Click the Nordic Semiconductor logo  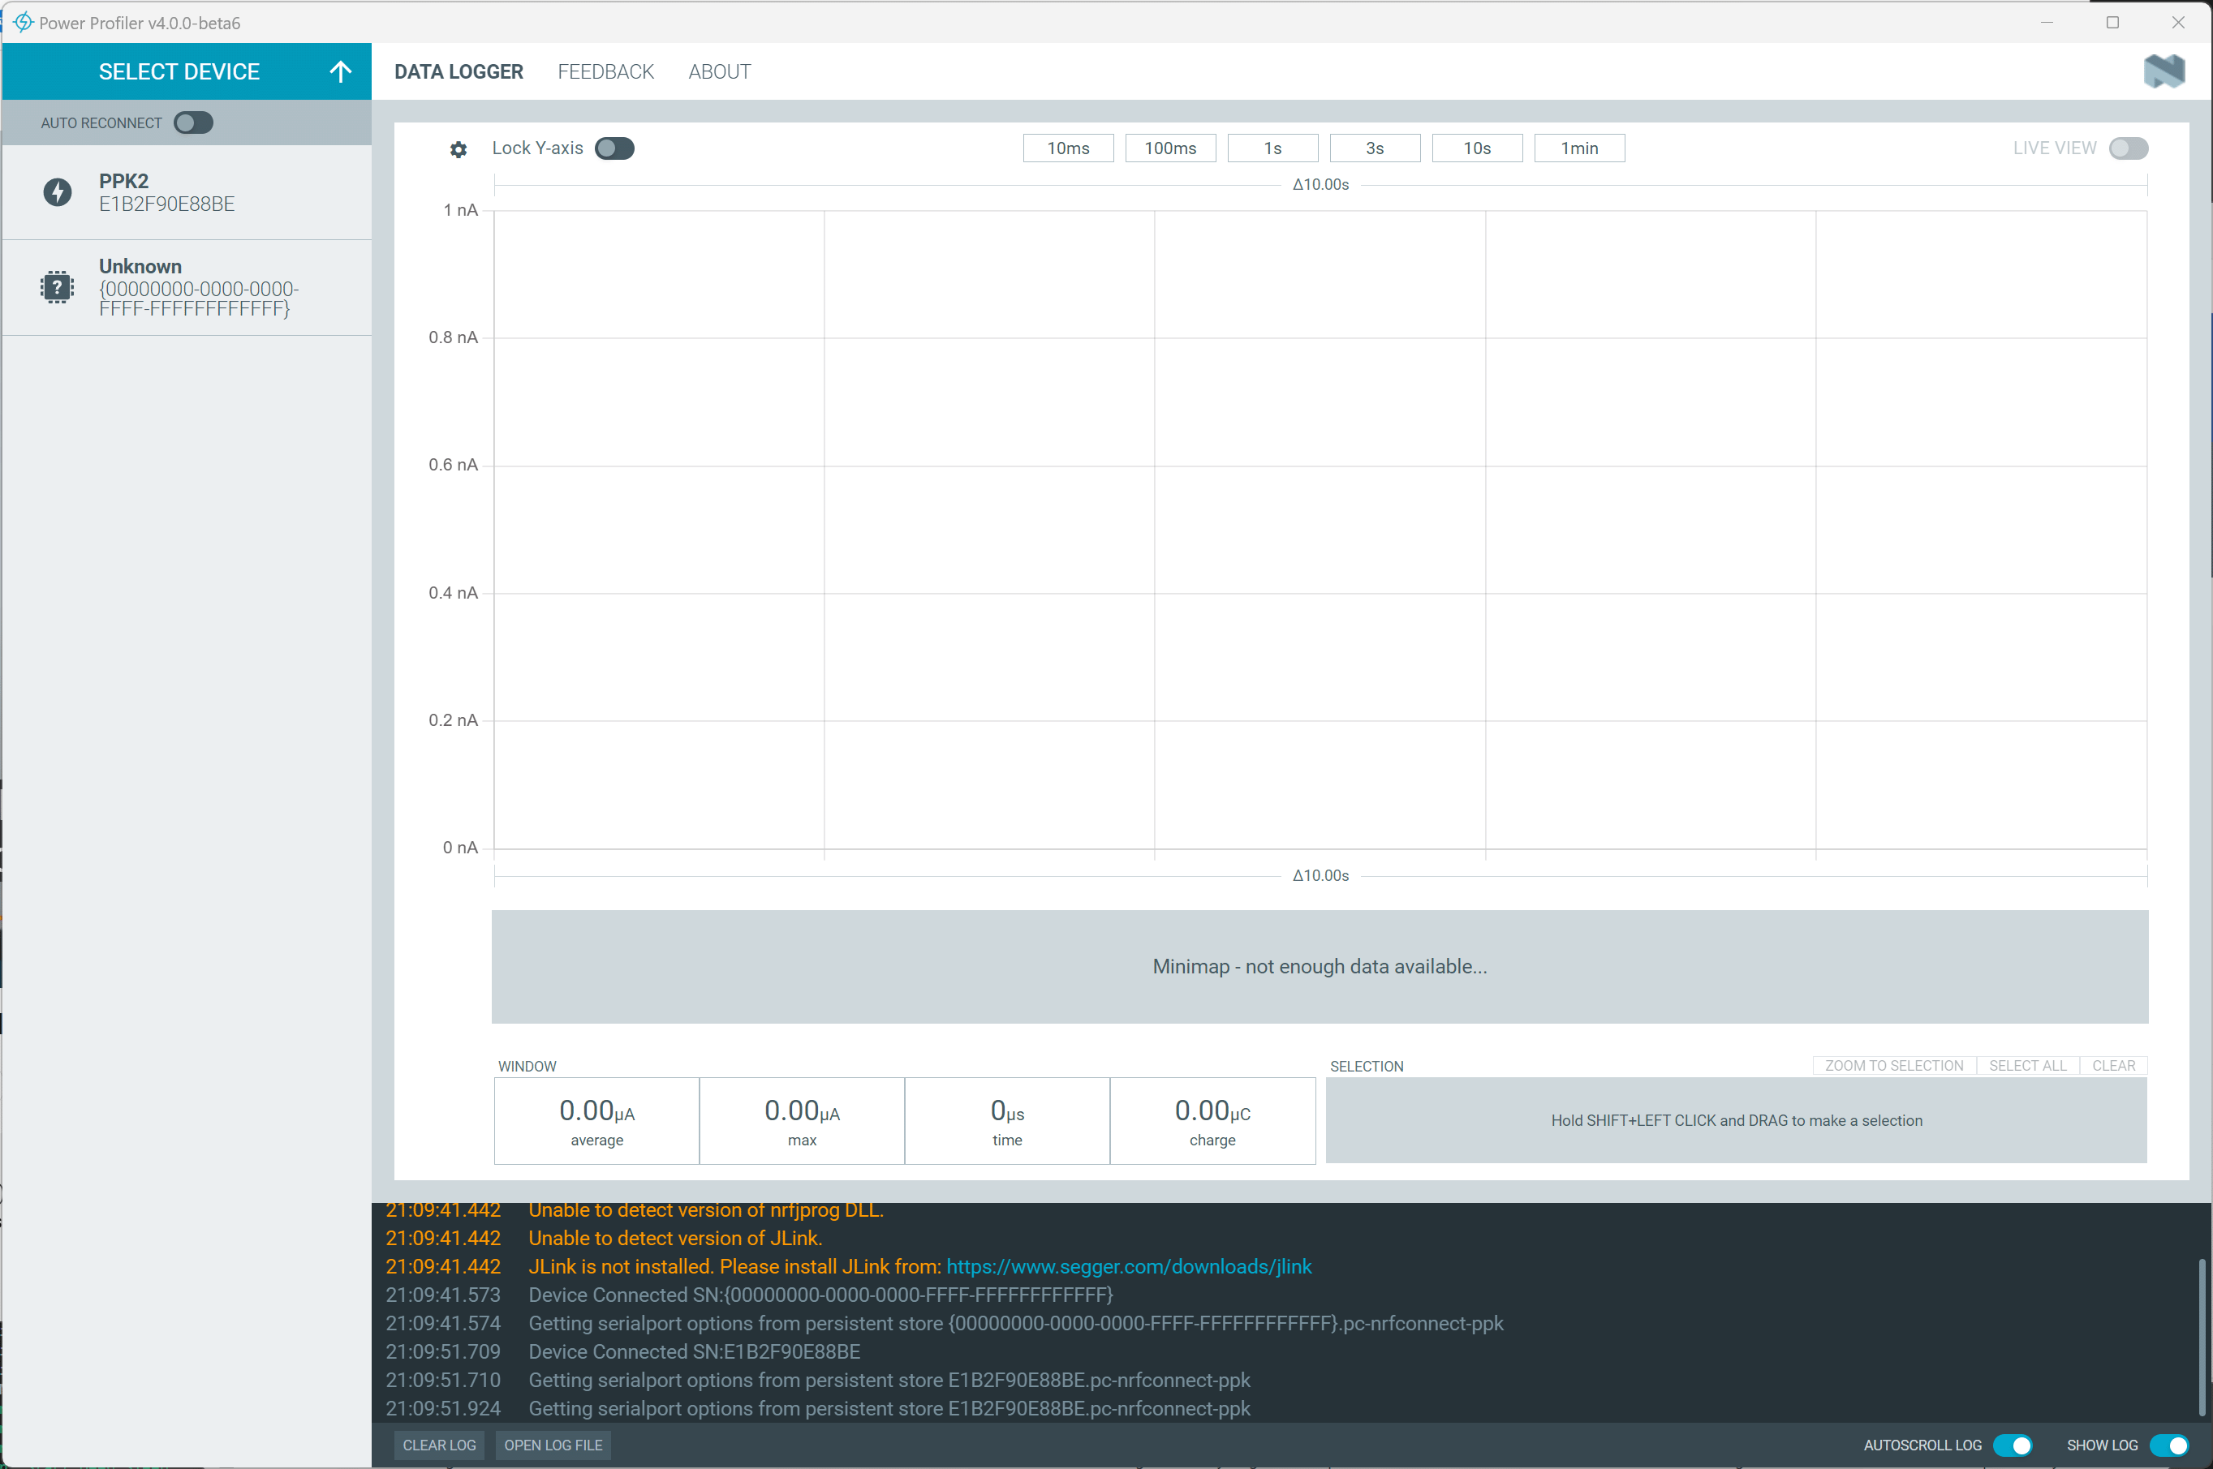2163,71
